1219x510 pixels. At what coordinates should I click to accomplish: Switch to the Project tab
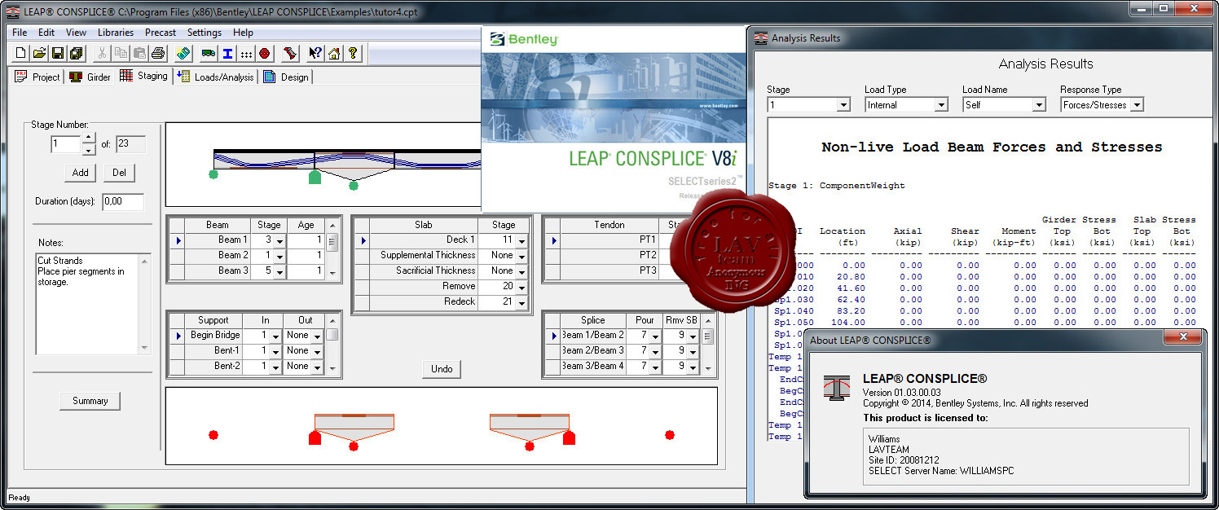point(38,77)
